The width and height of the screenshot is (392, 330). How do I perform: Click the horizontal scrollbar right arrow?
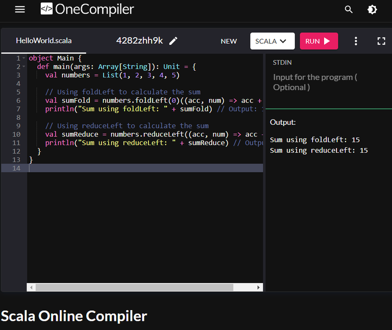[x=258, y=287]
